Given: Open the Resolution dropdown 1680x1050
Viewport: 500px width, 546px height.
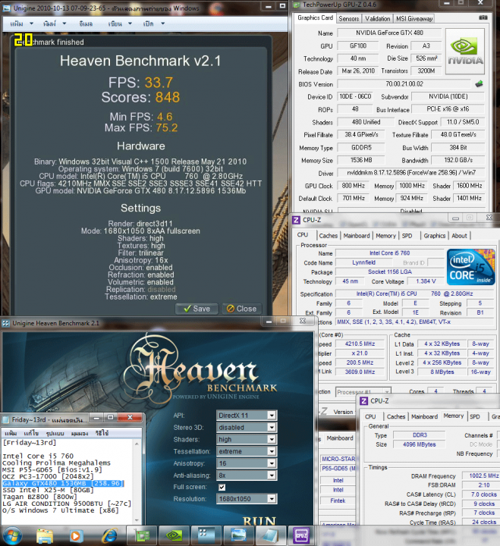Looking at the screenshot, I should pos(247,499).
